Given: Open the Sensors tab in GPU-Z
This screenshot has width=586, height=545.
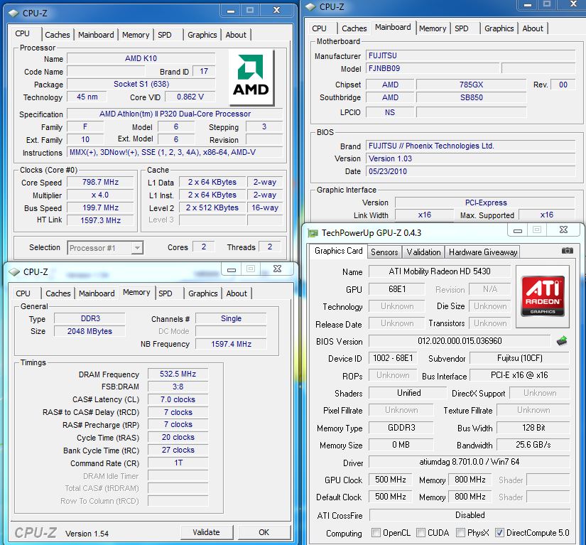Looking at the screenshot, I should [x=384, y=252].
